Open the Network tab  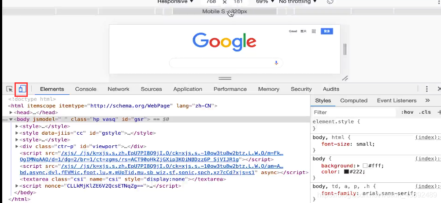point(119,89)
